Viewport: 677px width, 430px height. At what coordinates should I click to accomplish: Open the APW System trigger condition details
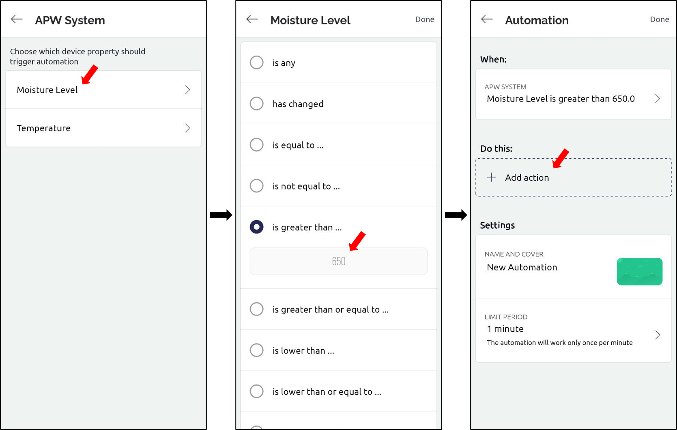click(x=658, y=98)
